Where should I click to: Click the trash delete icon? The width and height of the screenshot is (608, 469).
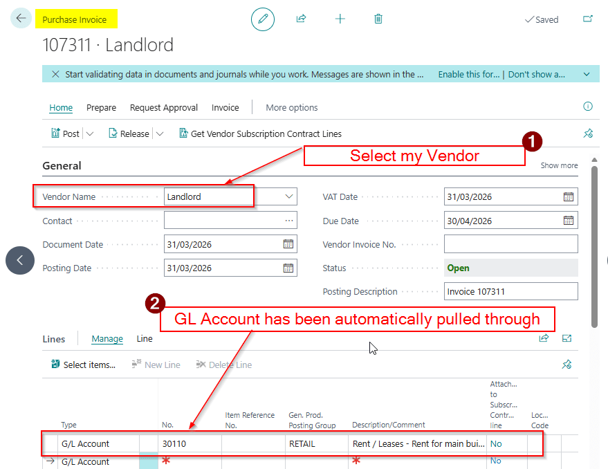coord(378,19)
